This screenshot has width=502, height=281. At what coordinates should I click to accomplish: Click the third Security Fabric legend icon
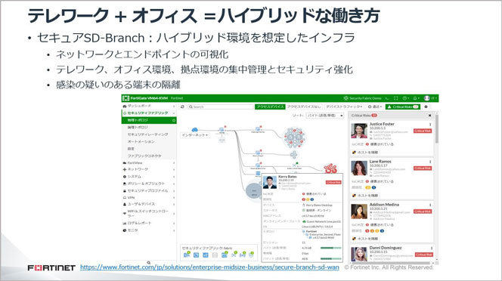tap(206, 255)
